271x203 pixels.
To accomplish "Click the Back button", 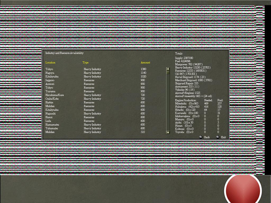I will pos(206,137).
